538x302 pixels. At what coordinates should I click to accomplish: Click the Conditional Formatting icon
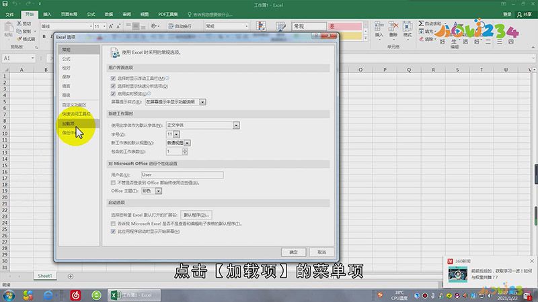tap(261, 26)
